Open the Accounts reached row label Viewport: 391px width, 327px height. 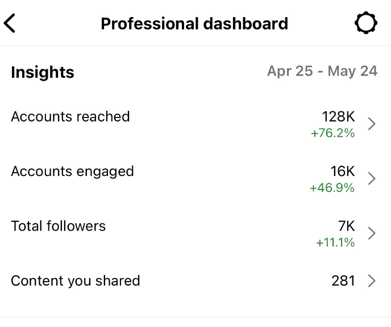pos(70,116)
